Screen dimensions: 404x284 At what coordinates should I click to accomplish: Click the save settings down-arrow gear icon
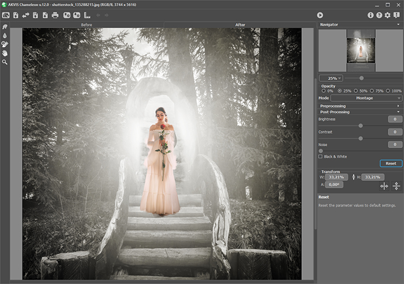click(x=77, y=15)
